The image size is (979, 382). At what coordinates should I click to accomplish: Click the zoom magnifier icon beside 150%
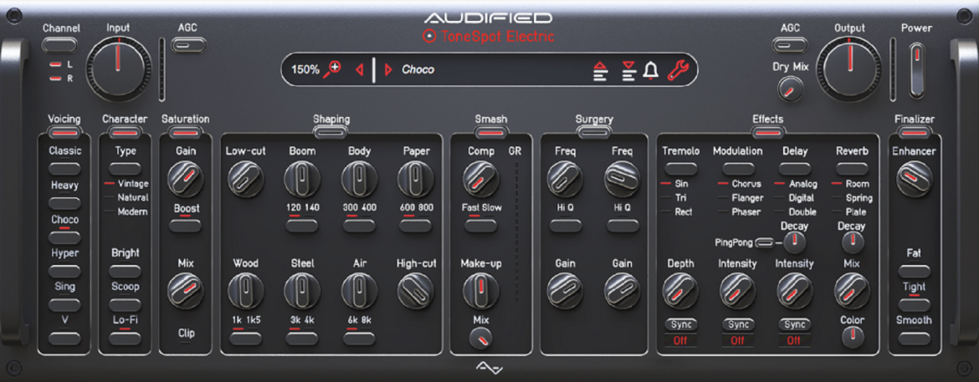[331, 69]
